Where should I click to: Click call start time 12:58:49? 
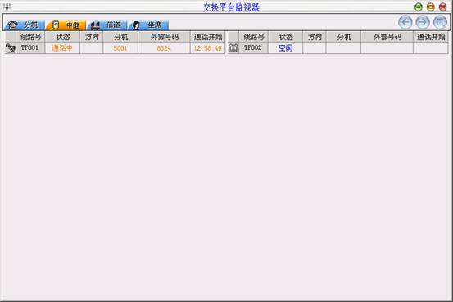coord(208,48)
